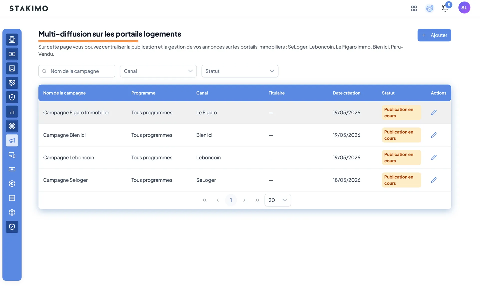Click the Statut column header
The width and height of the screenshot is (480, 300).
pyautogui.click(x=388, y=93)
